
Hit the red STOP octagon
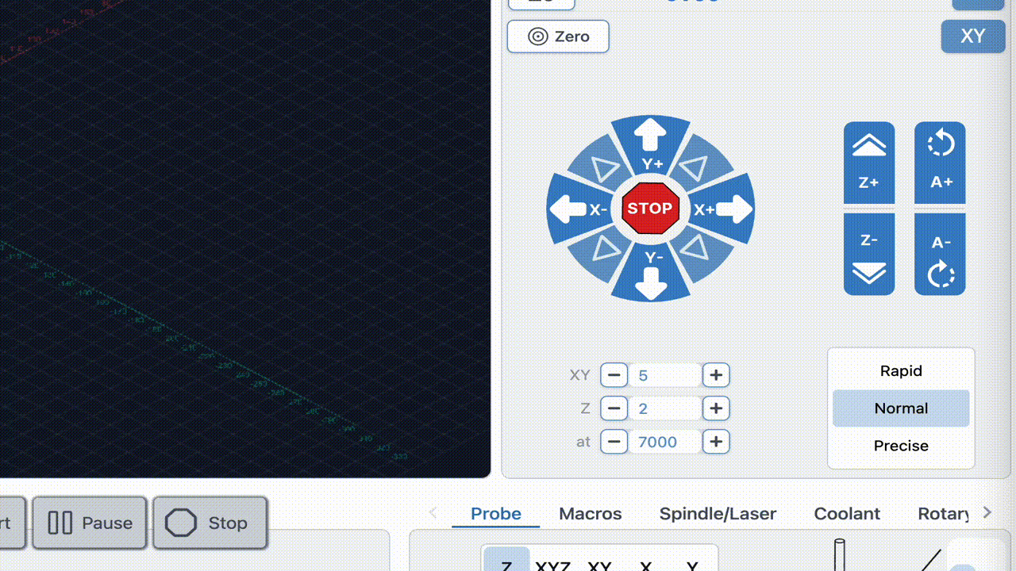pyautogui.click(x=650, y=209)
